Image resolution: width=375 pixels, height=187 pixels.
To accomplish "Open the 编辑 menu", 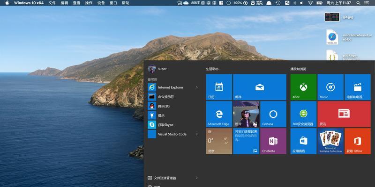I will coord(64,3).
